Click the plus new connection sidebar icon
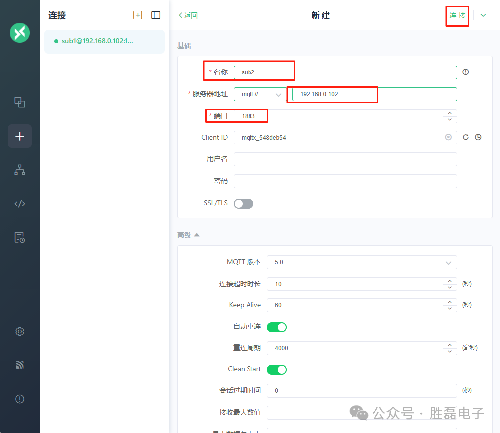The width and height of the screenshot is (500, 433). point(20,136)
